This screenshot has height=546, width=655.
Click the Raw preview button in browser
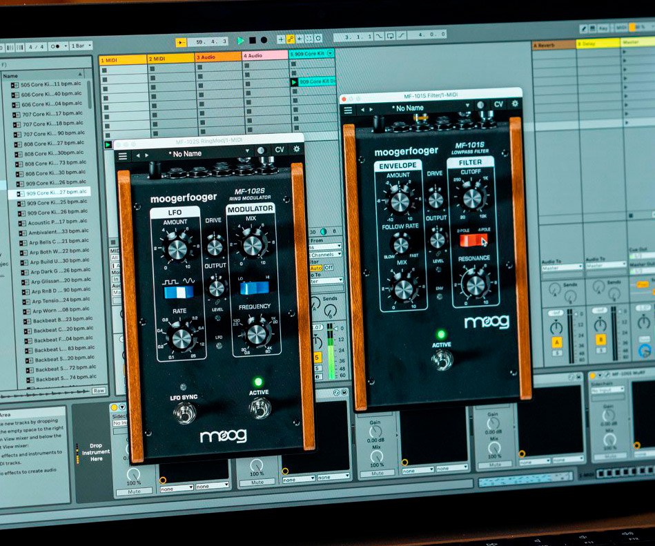pyautogui.click(x=99, y=391)
